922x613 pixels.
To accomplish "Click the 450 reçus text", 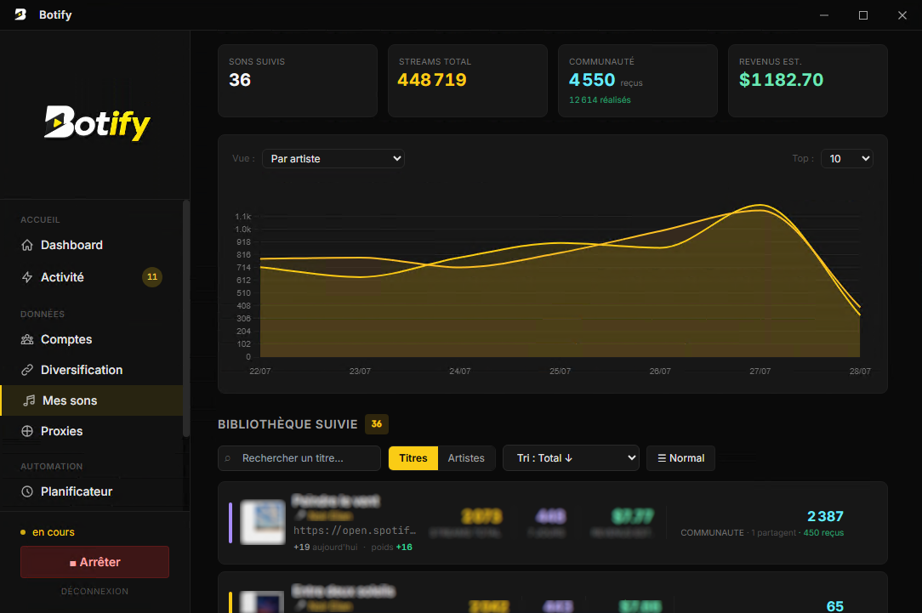I will (x=823, y=532).
